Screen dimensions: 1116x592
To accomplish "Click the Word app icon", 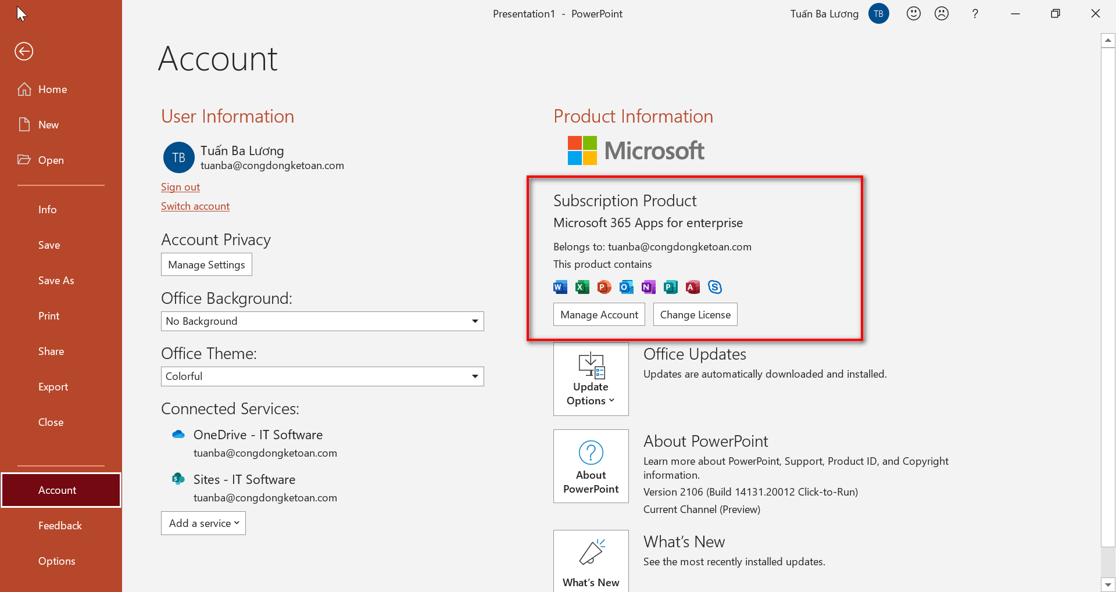I will (560, 287).
